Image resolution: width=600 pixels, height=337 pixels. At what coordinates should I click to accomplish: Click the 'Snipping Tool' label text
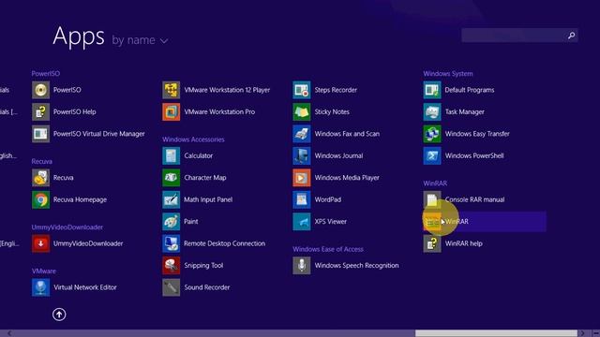click(203, 266)
